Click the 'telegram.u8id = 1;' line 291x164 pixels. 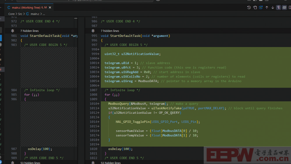[121, 63]
